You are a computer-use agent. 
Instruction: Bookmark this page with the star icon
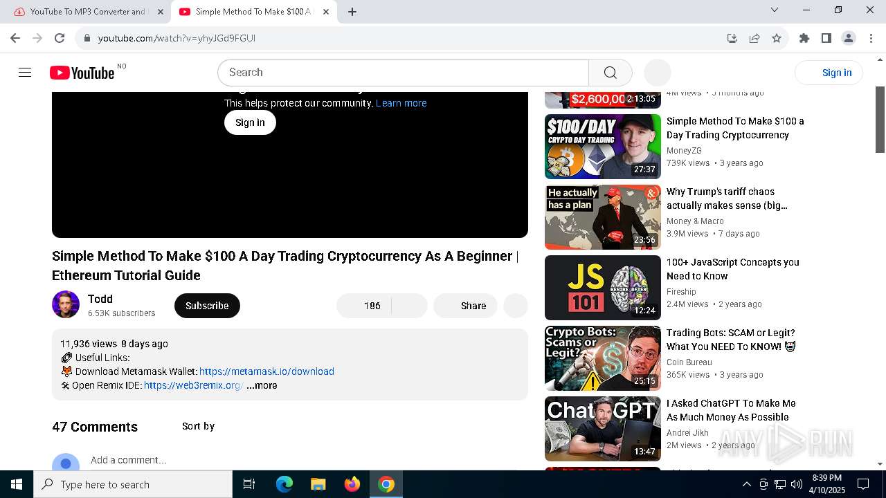click(x=777, y=38)
